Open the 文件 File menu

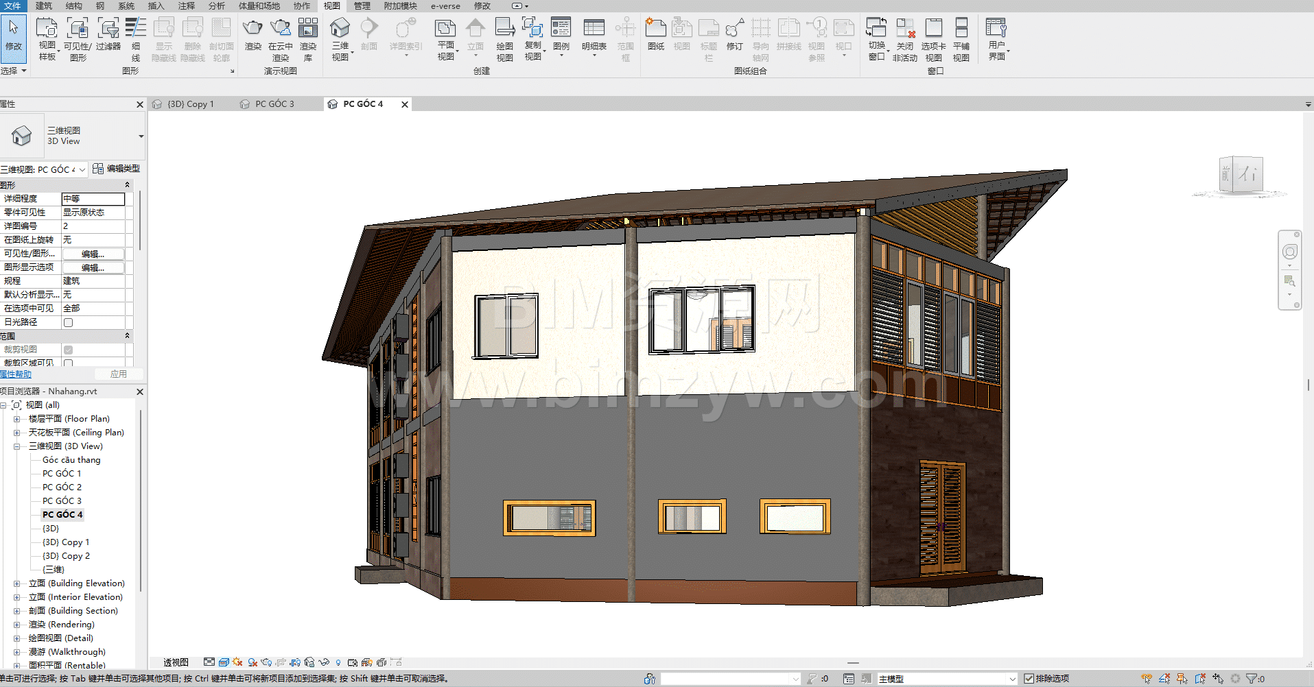(x=13, y=6)
